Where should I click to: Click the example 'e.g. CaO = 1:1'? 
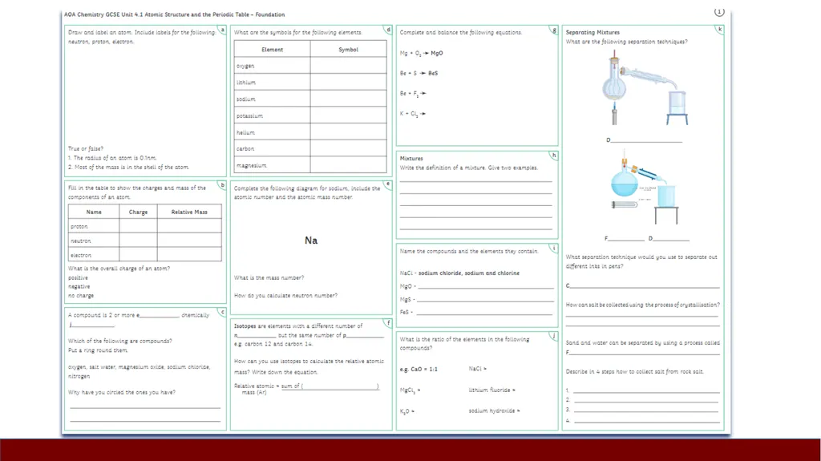pos(419,370)
